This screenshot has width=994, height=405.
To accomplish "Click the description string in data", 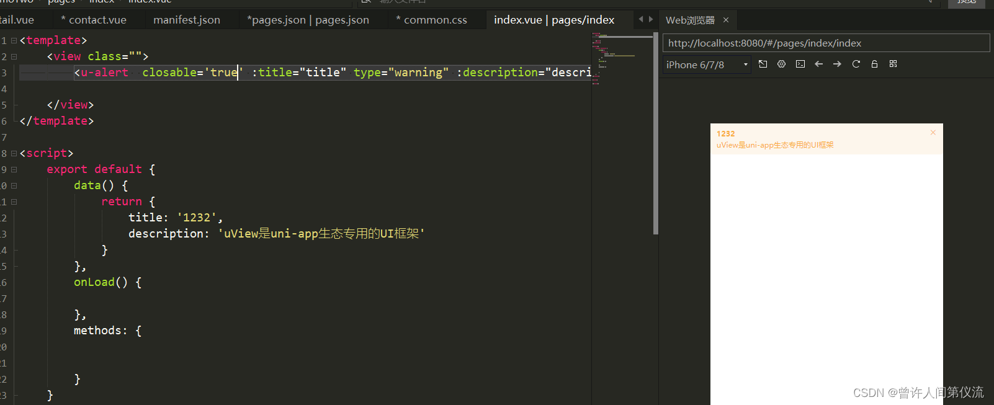I will tap(321, 234).
